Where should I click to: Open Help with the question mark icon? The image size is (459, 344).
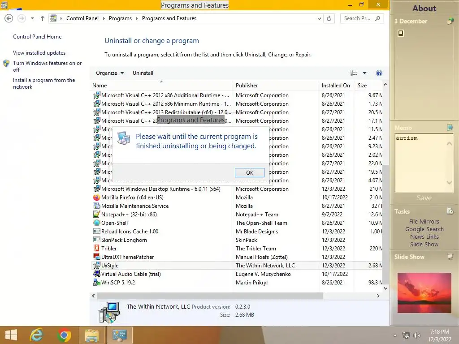point(379,73)
